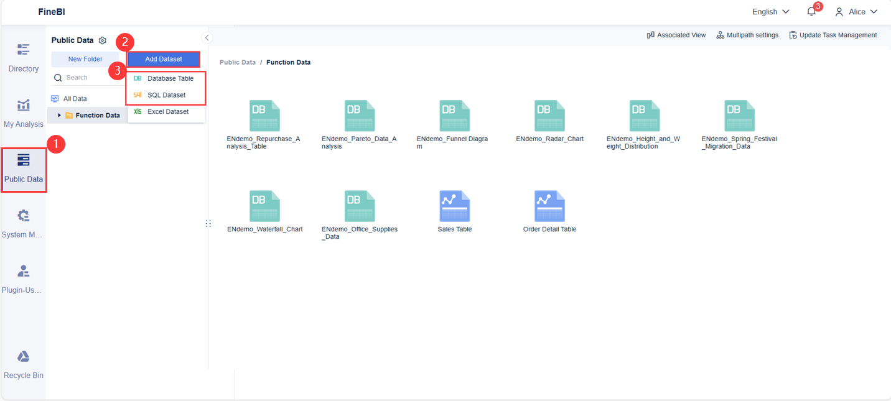This screenshot has width=891, height=401.
Task: Click the New Folder button
Action: coord(86,58)
